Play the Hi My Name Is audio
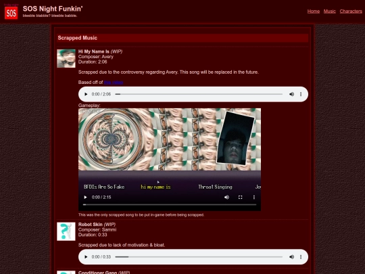Image resolution: width=365 pixels, height=274 pixels. click(x=86, y=94)
